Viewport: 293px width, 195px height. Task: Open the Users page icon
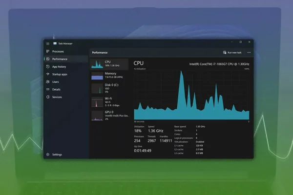pyautogui.click(x=48, y=82)
